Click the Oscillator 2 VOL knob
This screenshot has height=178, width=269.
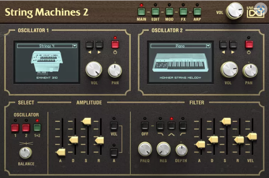click(229, 70)
